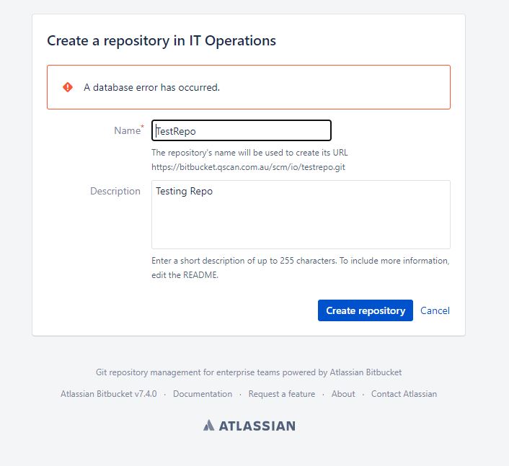The image size is (509, 466).
Task: Click the Create a repository heading
Action: coord(161,41)
